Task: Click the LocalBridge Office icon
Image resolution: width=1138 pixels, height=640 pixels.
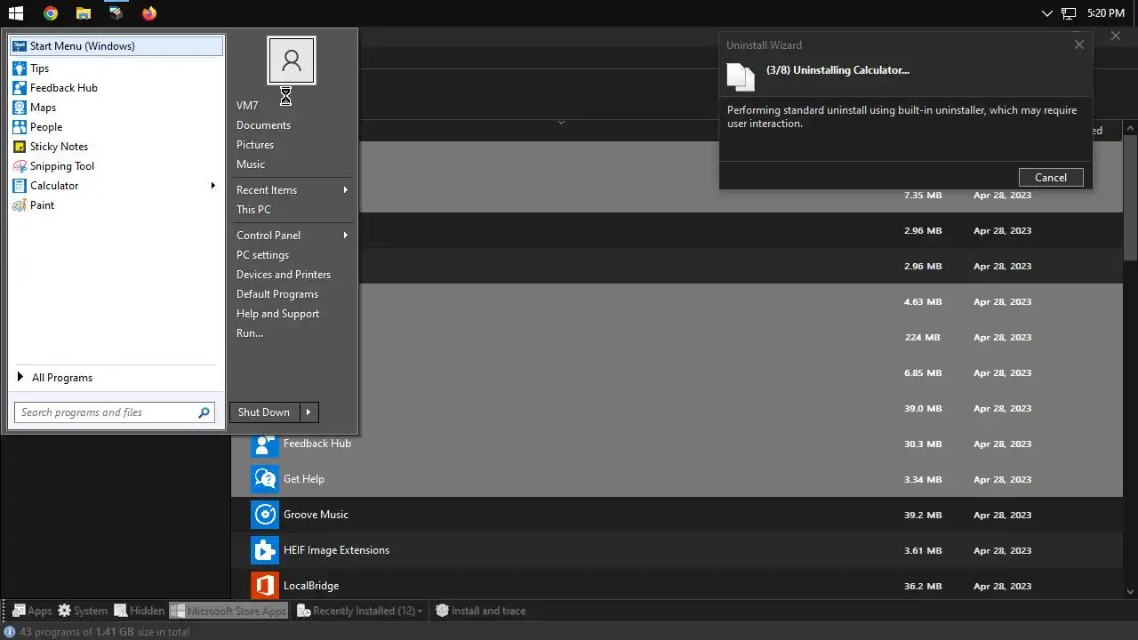Action: pyautogui.click(x=264, y=586)
